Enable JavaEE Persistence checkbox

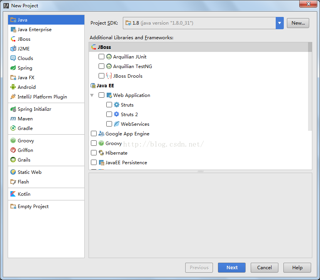(x=94, y=162)
